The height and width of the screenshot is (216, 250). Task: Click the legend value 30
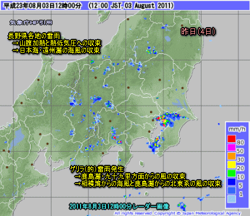pos(241,159)
